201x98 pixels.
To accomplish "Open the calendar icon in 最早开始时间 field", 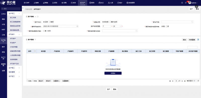I will click(77, 26).
